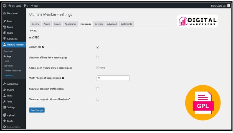Screen dimensions: 233x133
Task: Click the GPL file badge
Action: (x=203, y=103)
